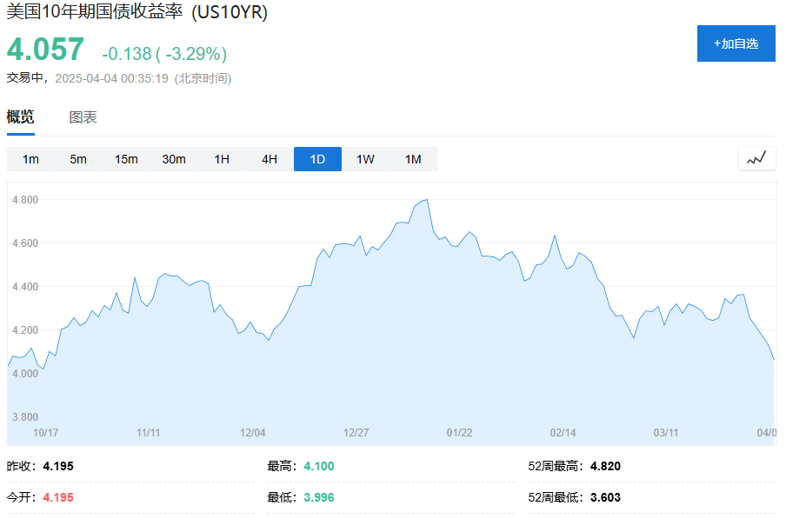Click the 最低 value 3.996

point(318,496)
